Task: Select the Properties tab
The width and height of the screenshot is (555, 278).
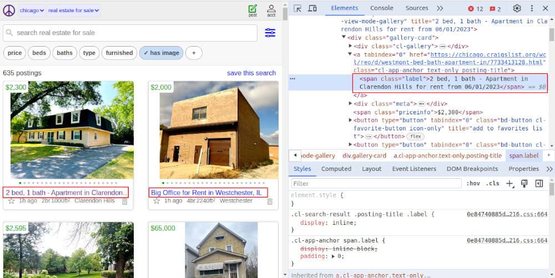Action: 523,169
